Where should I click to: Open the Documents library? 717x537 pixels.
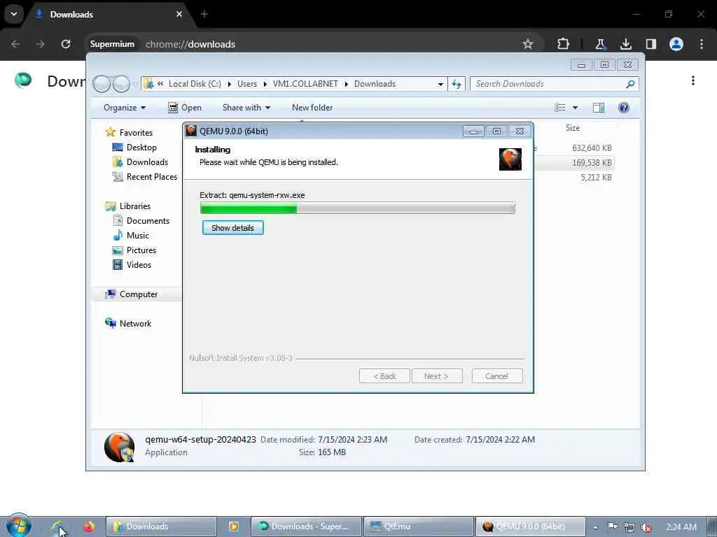pos(148,220)
